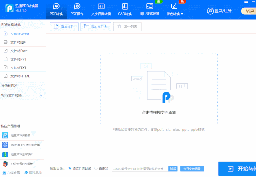This screenshot has width=256, height=177.
Task: Open the 迅捷PDF压缩软件 product link
Action: pyautogui.click(x=22, y=154)
